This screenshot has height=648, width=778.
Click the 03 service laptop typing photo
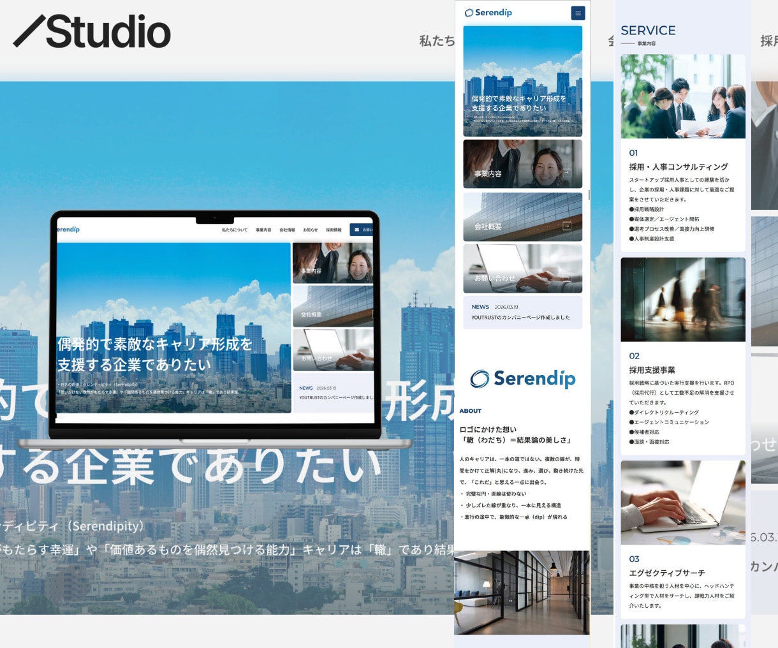[x=683, y=503]
